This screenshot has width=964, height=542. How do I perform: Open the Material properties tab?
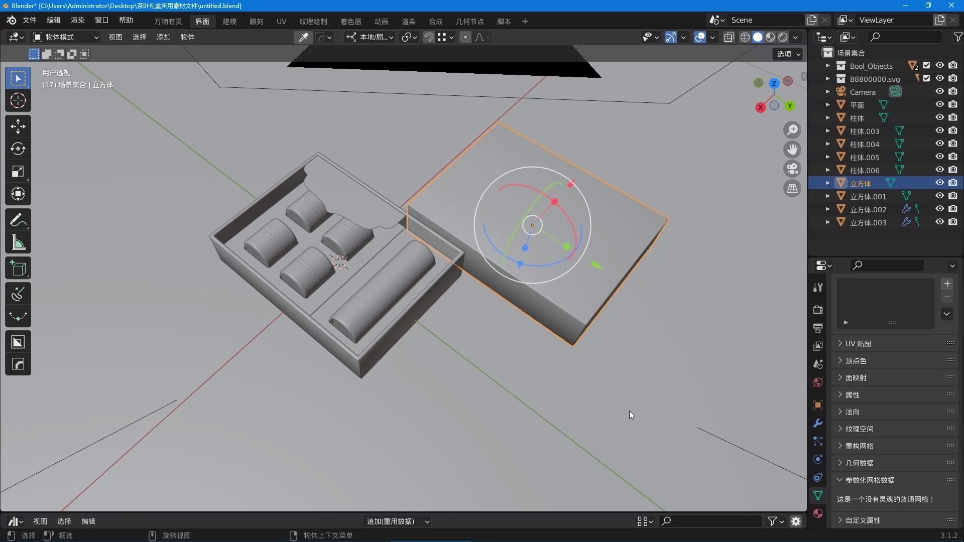(818, 513)
